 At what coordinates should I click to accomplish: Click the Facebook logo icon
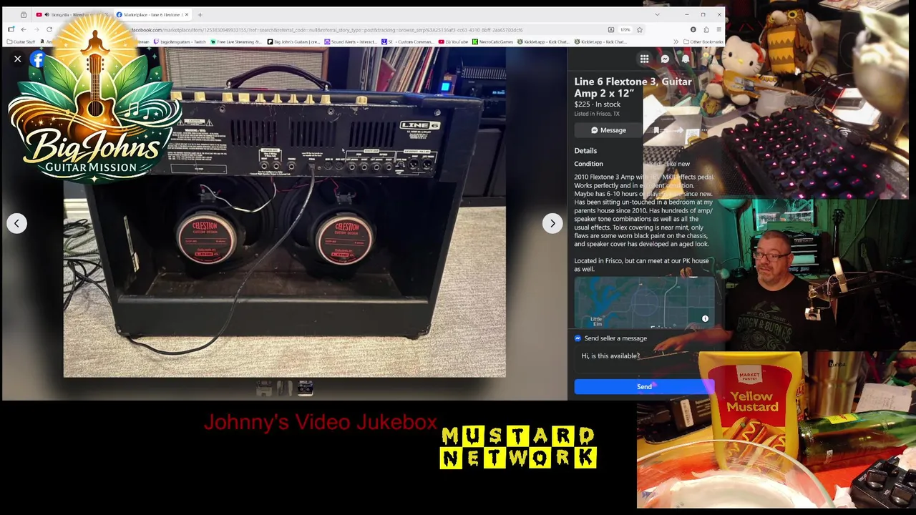(38, 59)
